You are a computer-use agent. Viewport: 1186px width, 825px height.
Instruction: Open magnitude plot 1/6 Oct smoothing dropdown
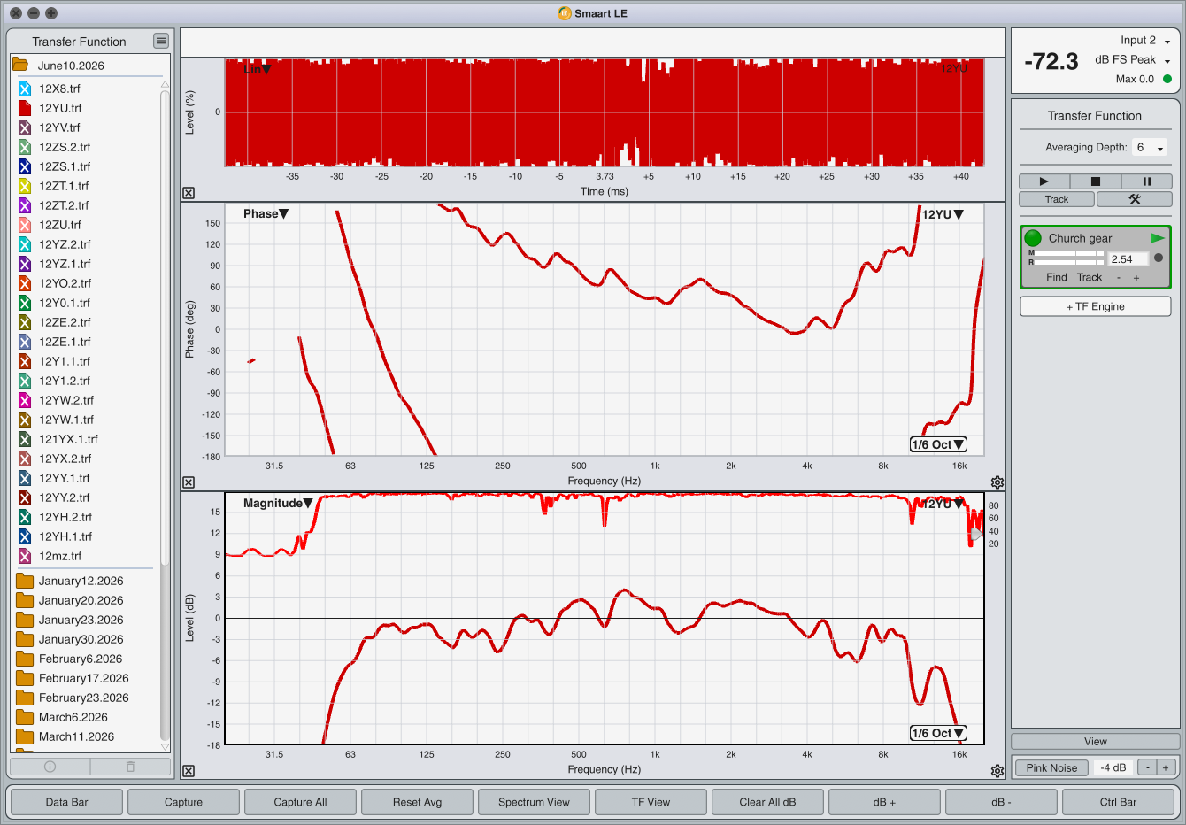click(x=938, y=733)
